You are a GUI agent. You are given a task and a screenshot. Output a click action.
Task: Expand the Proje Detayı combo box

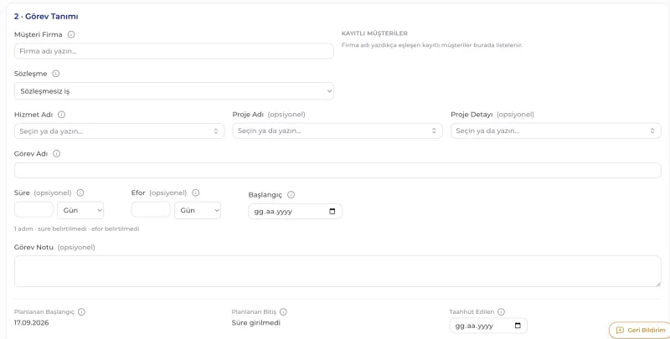[652, 131]
